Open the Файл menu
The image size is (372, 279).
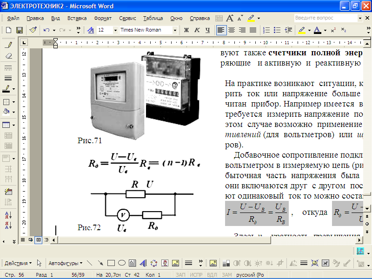pyautogui.click(x=13, y=18)
